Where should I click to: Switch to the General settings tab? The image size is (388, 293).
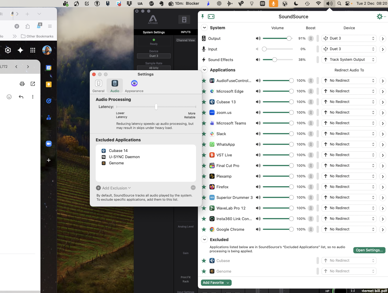point(99,86)
